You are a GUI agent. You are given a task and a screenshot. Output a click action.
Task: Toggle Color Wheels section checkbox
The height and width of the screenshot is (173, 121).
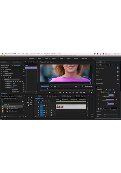118,80
